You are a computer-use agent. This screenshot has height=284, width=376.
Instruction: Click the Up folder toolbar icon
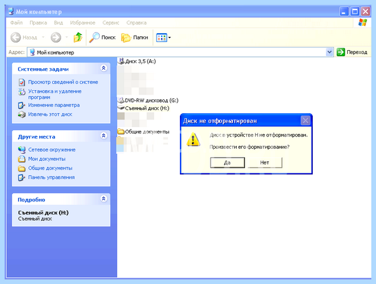coord(78,38)
